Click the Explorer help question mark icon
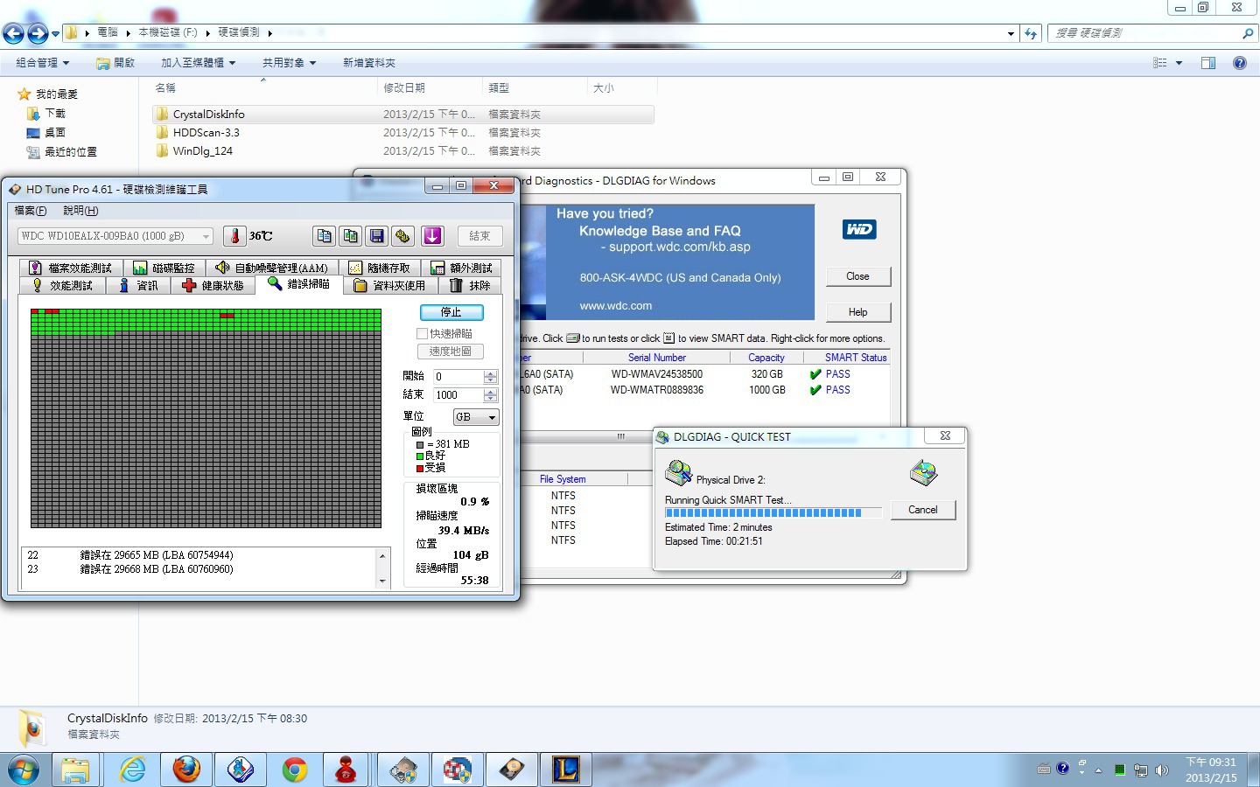 pos(1239,63)
